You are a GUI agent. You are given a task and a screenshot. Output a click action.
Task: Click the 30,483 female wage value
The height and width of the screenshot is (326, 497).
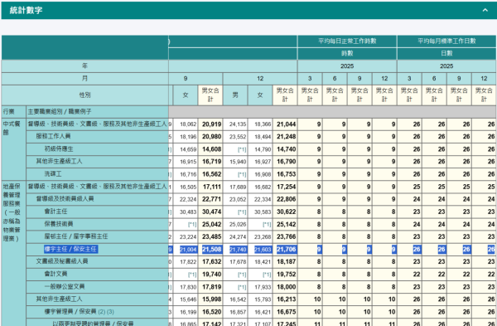(x=188, y=212)
